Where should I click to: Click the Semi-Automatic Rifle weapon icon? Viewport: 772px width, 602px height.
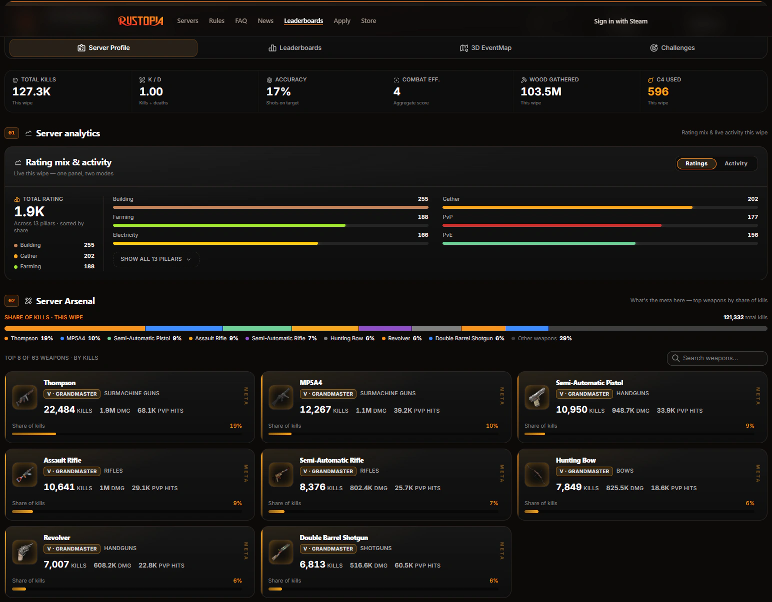tap(281, 475)
